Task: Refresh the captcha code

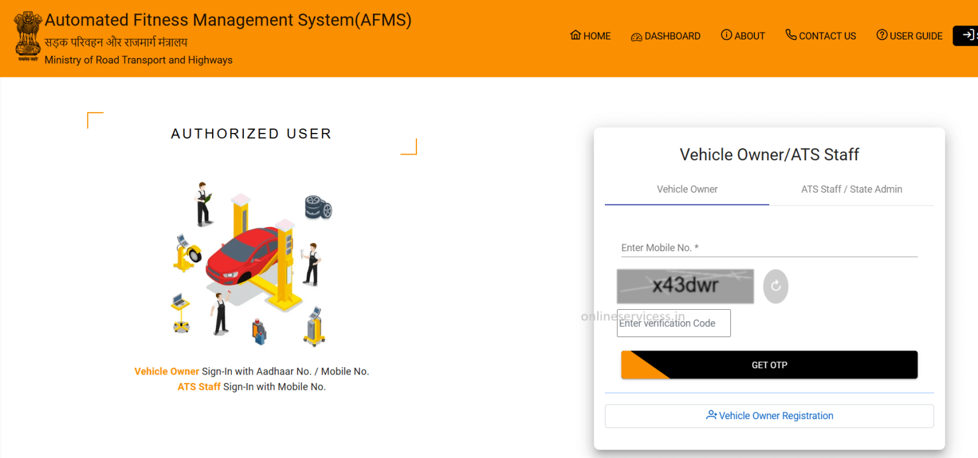Action: click(x=776, y=286)
